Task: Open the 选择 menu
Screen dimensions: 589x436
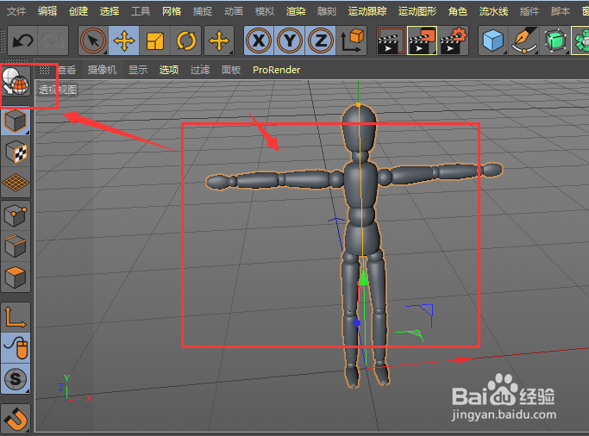Action: pos(110,11)
